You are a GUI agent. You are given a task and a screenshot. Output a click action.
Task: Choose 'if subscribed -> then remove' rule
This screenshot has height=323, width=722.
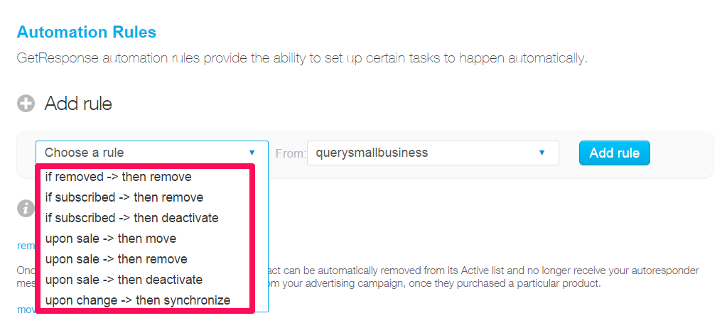tap(124, 197)
